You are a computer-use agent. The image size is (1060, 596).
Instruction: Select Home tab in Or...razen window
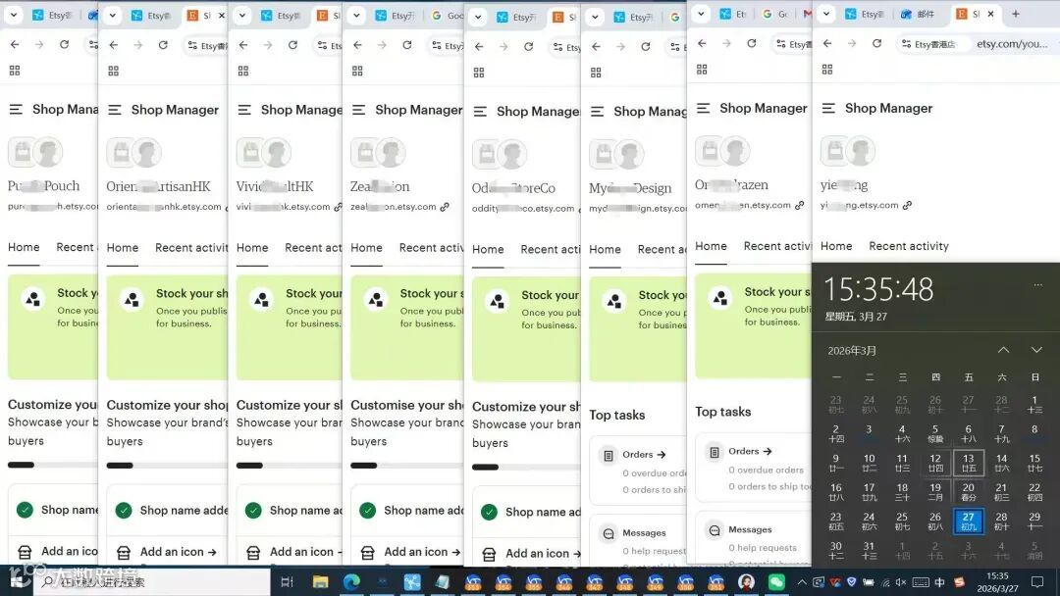[x=712, y=246]
